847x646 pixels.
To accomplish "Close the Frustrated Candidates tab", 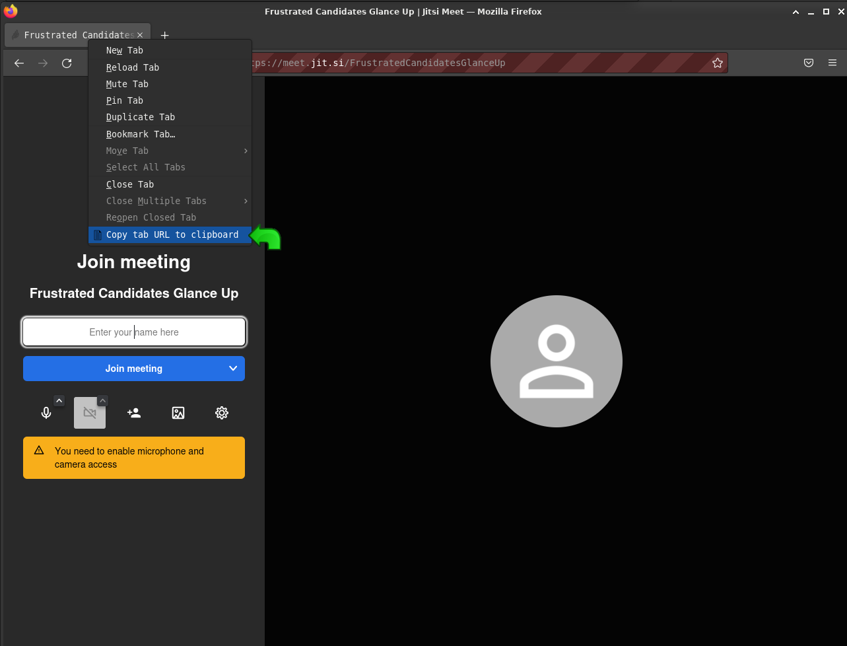I will pos(139,35).
